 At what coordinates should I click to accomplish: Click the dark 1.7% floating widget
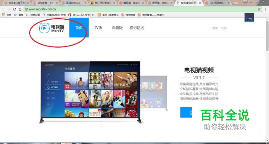[x=249, y=17]
